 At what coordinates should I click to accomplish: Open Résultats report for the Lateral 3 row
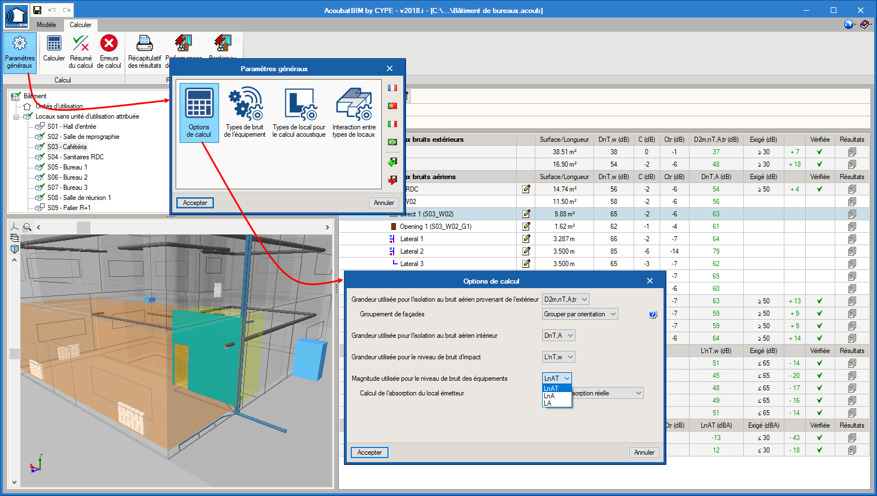(x=852, y=264)
